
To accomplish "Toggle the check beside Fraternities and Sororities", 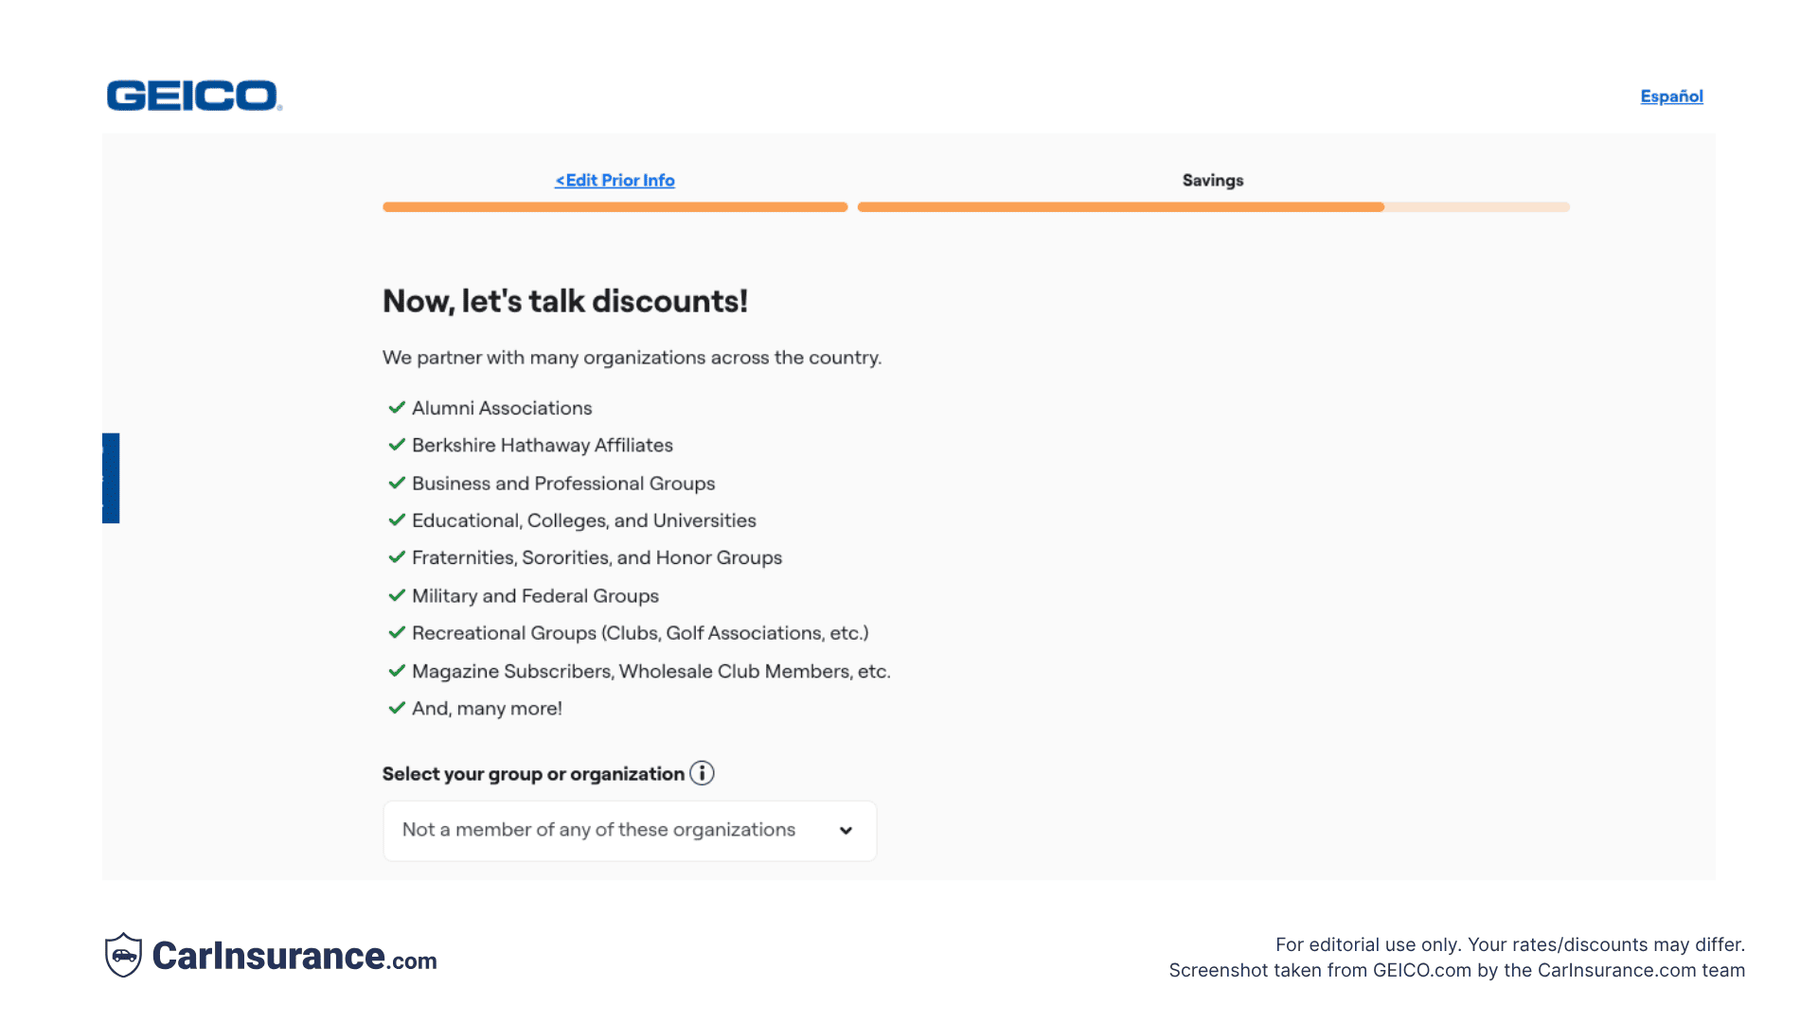I will pos(397,557).
